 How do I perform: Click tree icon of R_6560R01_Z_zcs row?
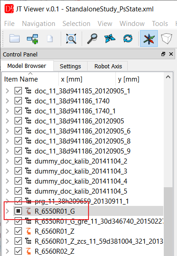pyautogui.click(x=28, y=241)
